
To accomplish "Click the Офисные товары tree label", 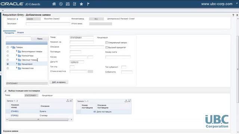I will [30, 60].
